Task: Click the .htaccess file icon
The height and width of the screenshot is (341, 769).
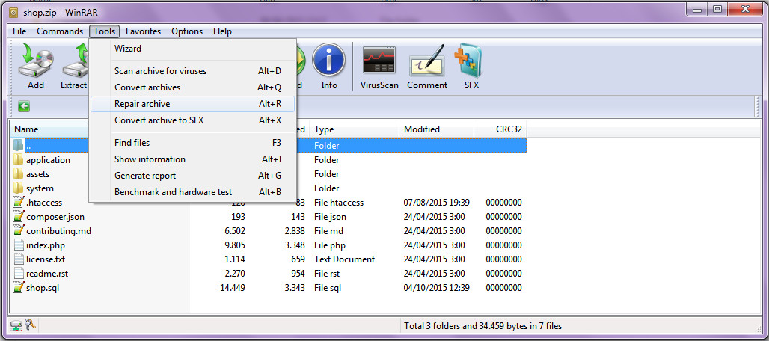Action: (19, 203)
